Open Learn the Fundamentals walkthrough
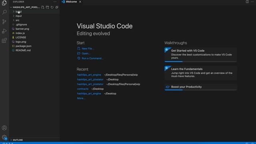Viewport: 256px width, 144px height. (x=201, y=73)
